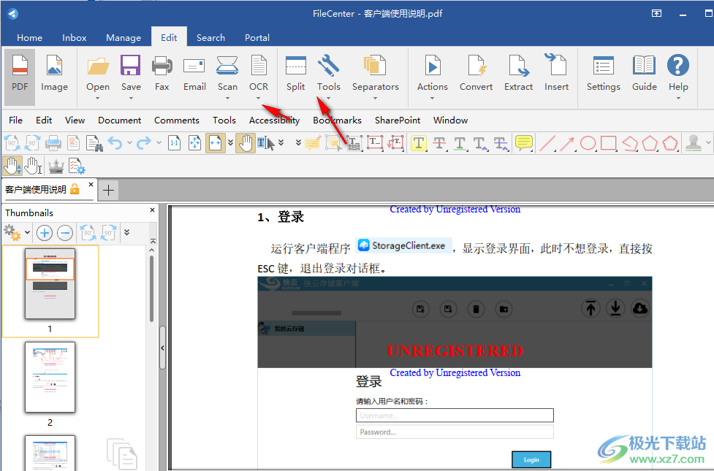Open the redo history dropdown arrow
The image size is (714, 471).
click(159, 143)
